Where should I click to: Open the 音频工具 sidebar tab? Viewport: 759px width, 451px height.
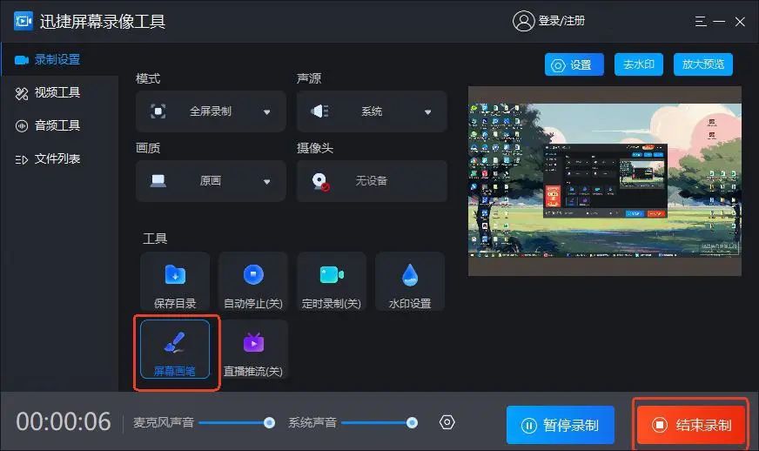pyautogui.click(x=59, y=125)
